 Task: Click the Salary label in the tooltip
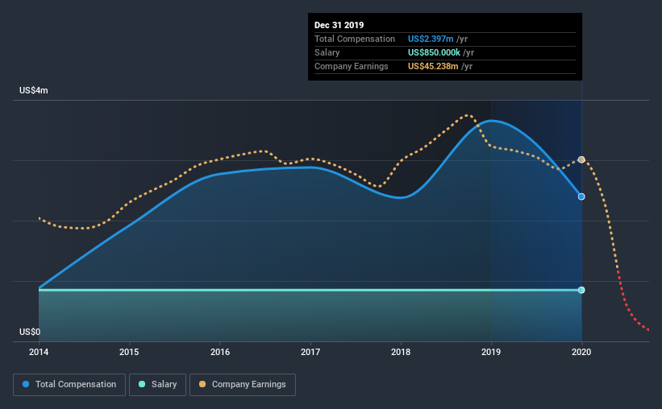click(x=327, y=52)
